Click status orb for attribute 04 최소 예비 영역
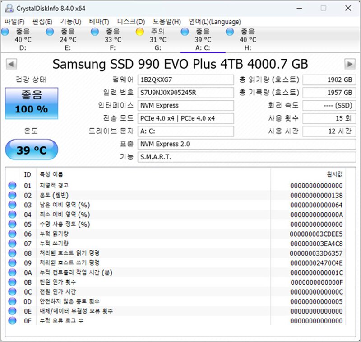 click(x=12, y=215)
